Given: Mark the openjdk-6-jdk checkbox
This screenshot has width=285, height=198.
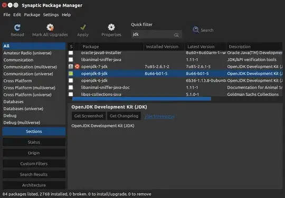Looking at the screenshot, I should (71, 81).
